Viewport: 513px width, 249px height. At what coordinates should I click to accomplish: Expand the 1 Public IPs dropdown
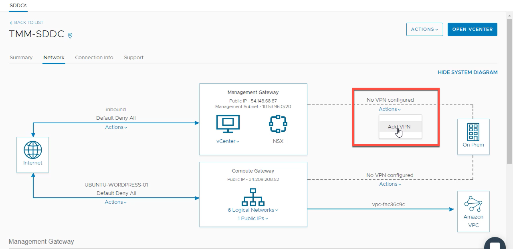tap(253, 219)
